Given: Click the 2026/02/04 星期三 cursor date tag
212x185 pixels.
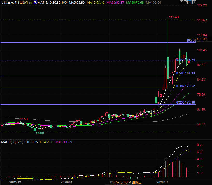Looking at the screenshot, I should [128, 182].
